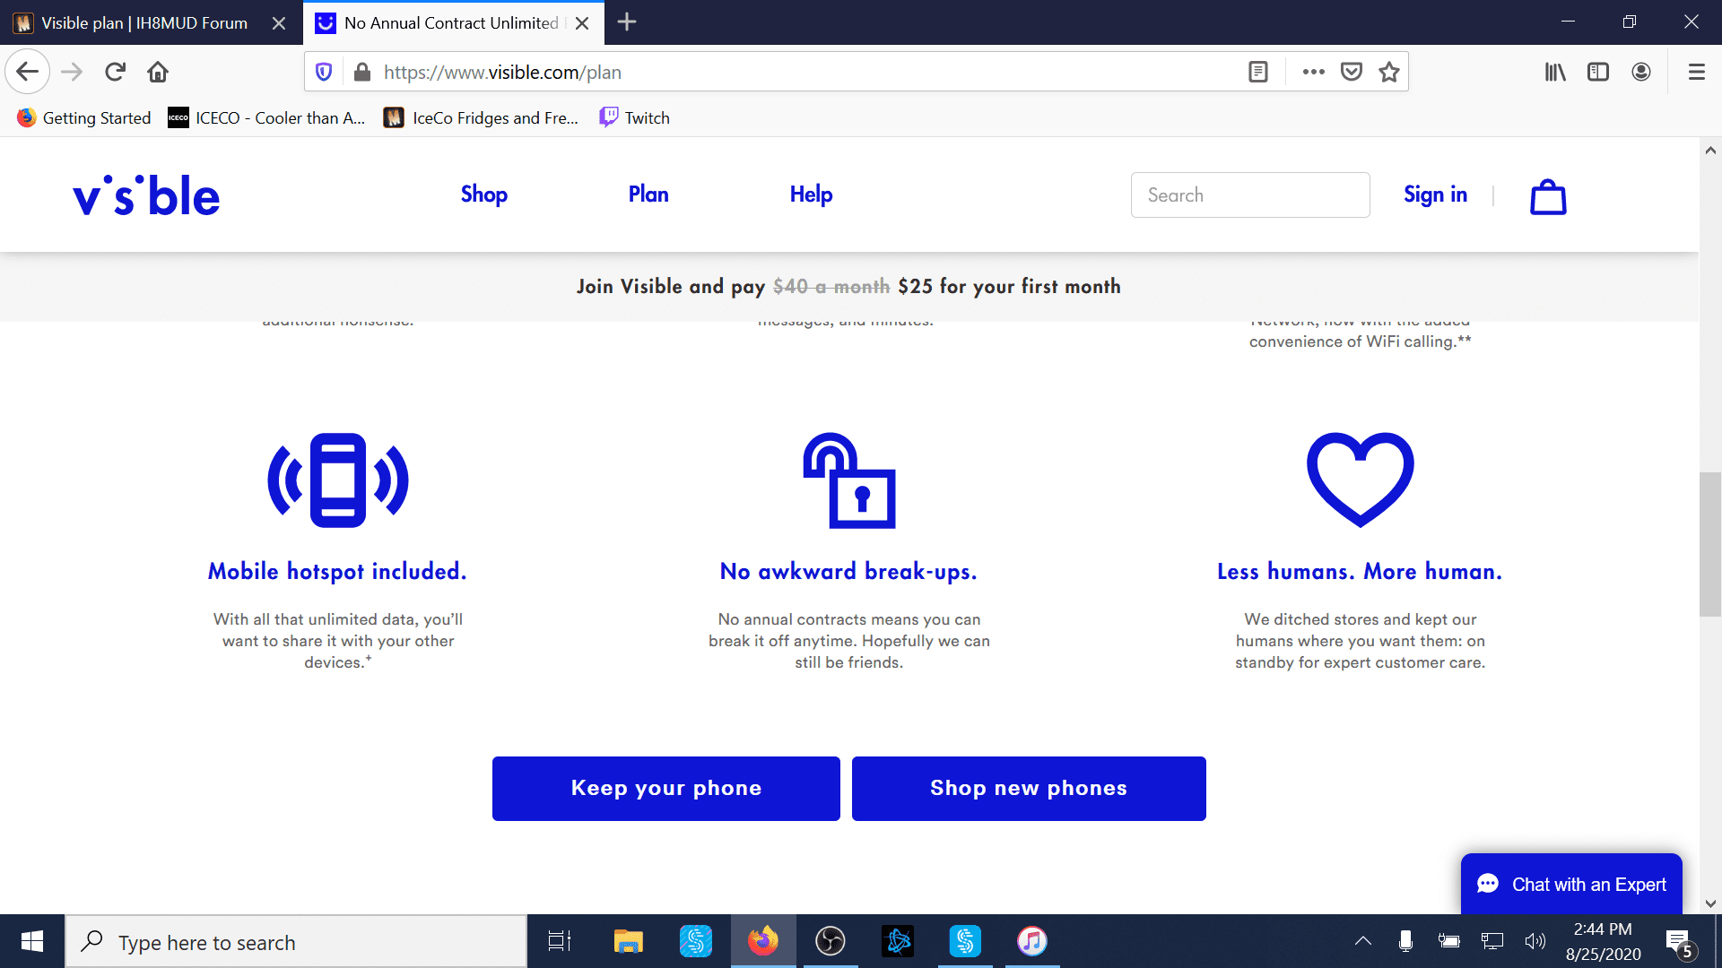This screenshot has width=1722, height=968.
Task: Open the Windows Start menu
Action: (x=32, y=941)
